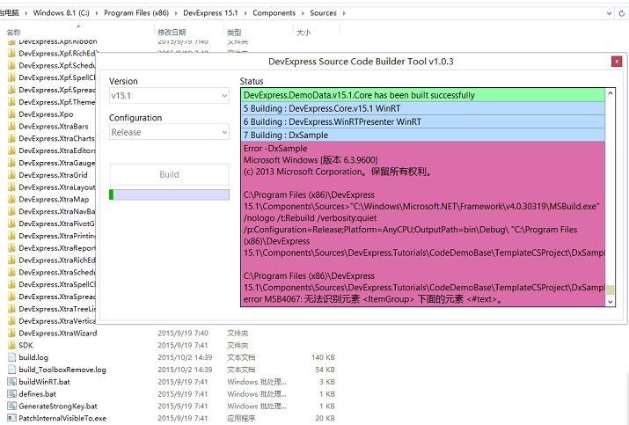Select the DevExpress.XtraReports folder icon
Image resolution: width=629 pixels, height=425 pixels.
click(x=11, y=247)
